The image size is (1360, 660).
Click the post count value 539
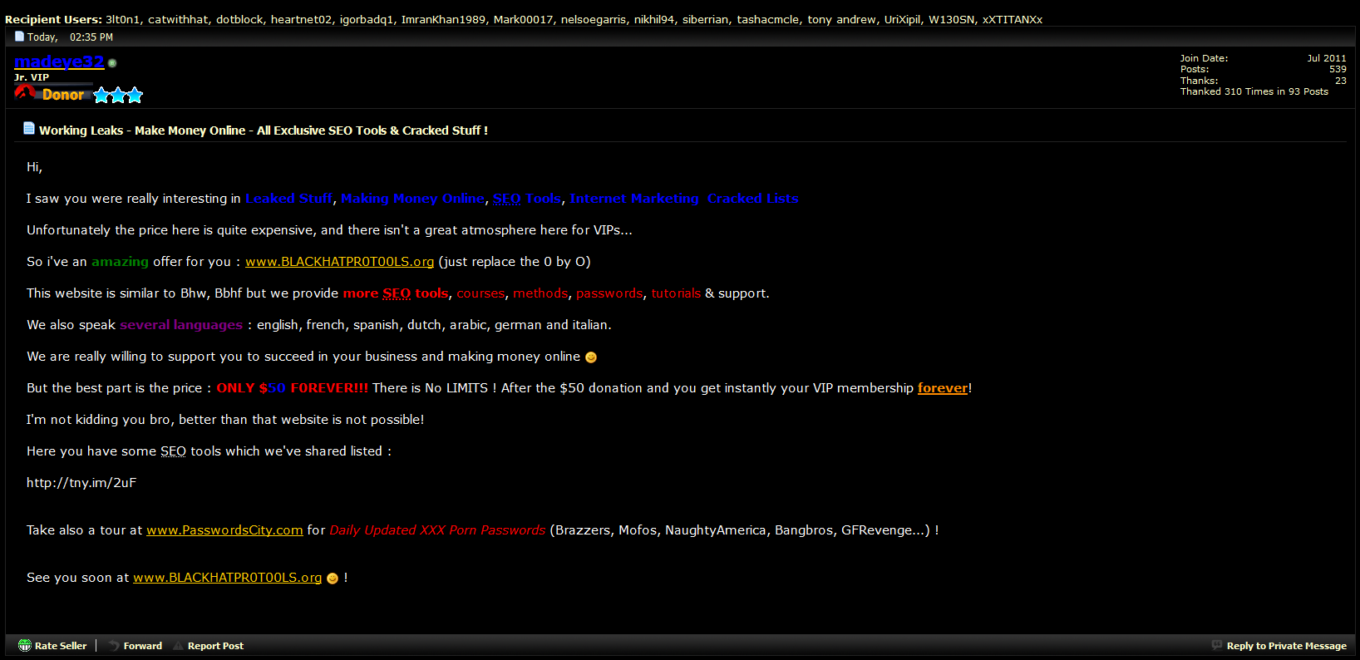pos(1338,69)
